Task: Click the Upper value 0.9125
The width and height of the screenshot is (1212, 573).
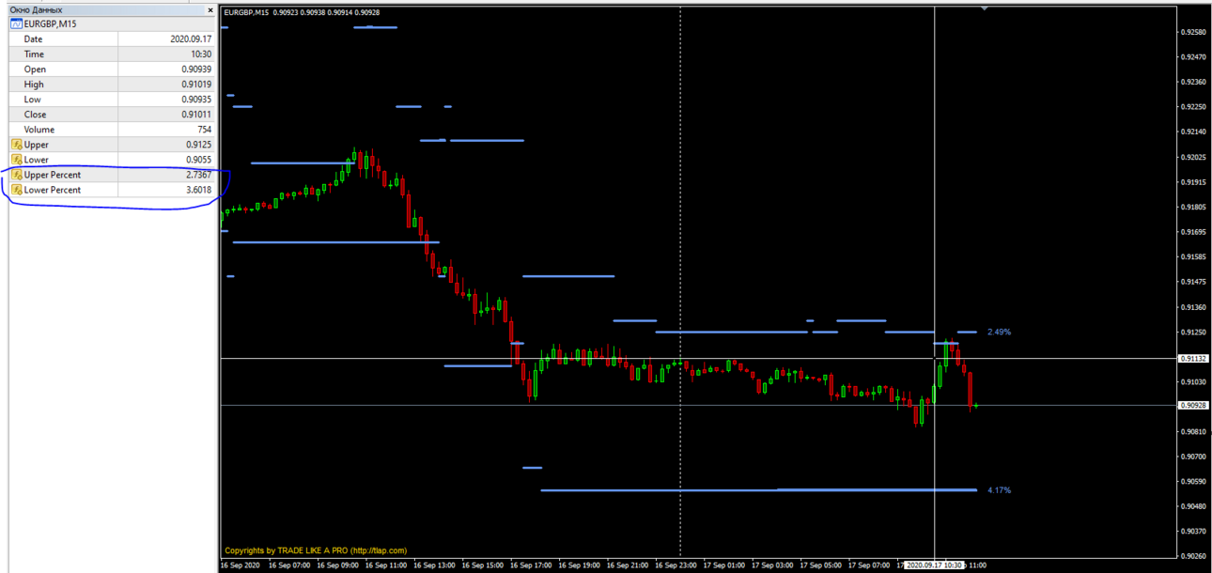Action: coord(199,145)
